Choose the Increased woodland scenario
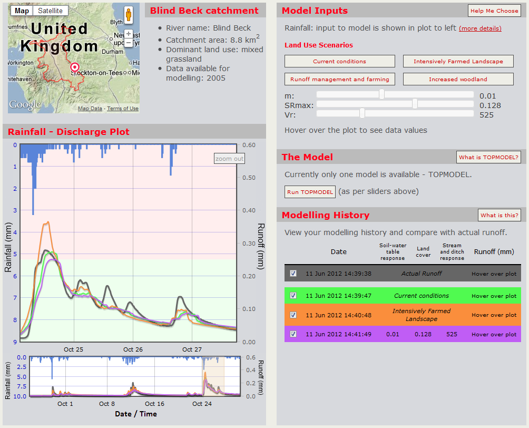The height and width of the screenshot is (428, 529). point(458,79)
